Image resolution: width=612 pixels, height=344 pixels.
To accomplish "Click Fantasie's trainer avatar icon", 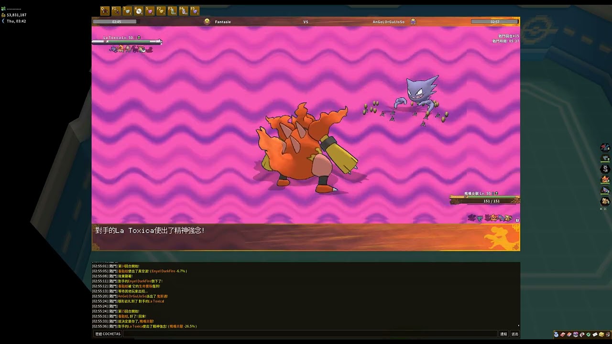I will (x=207, y=21).
